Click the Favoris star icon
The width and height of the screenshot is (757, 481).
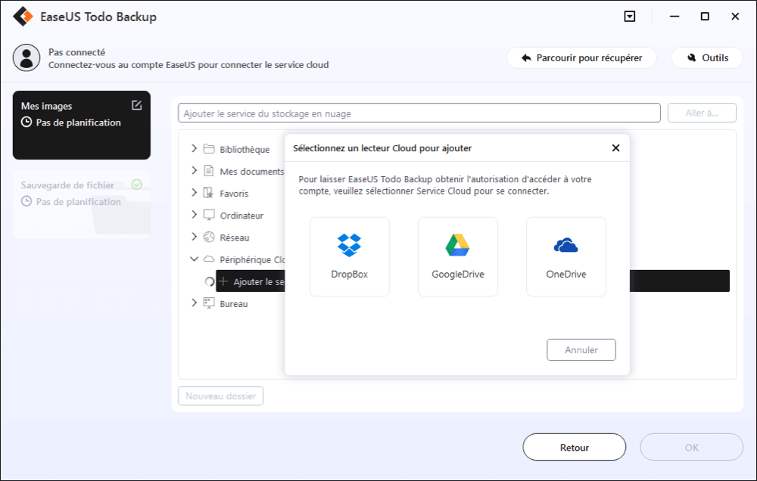click(209, 193)
